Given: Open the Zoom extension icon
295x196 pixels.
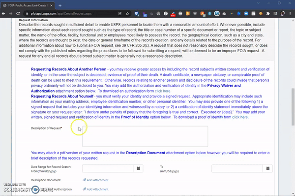Looking at the screenshot, I should (246, 14).
